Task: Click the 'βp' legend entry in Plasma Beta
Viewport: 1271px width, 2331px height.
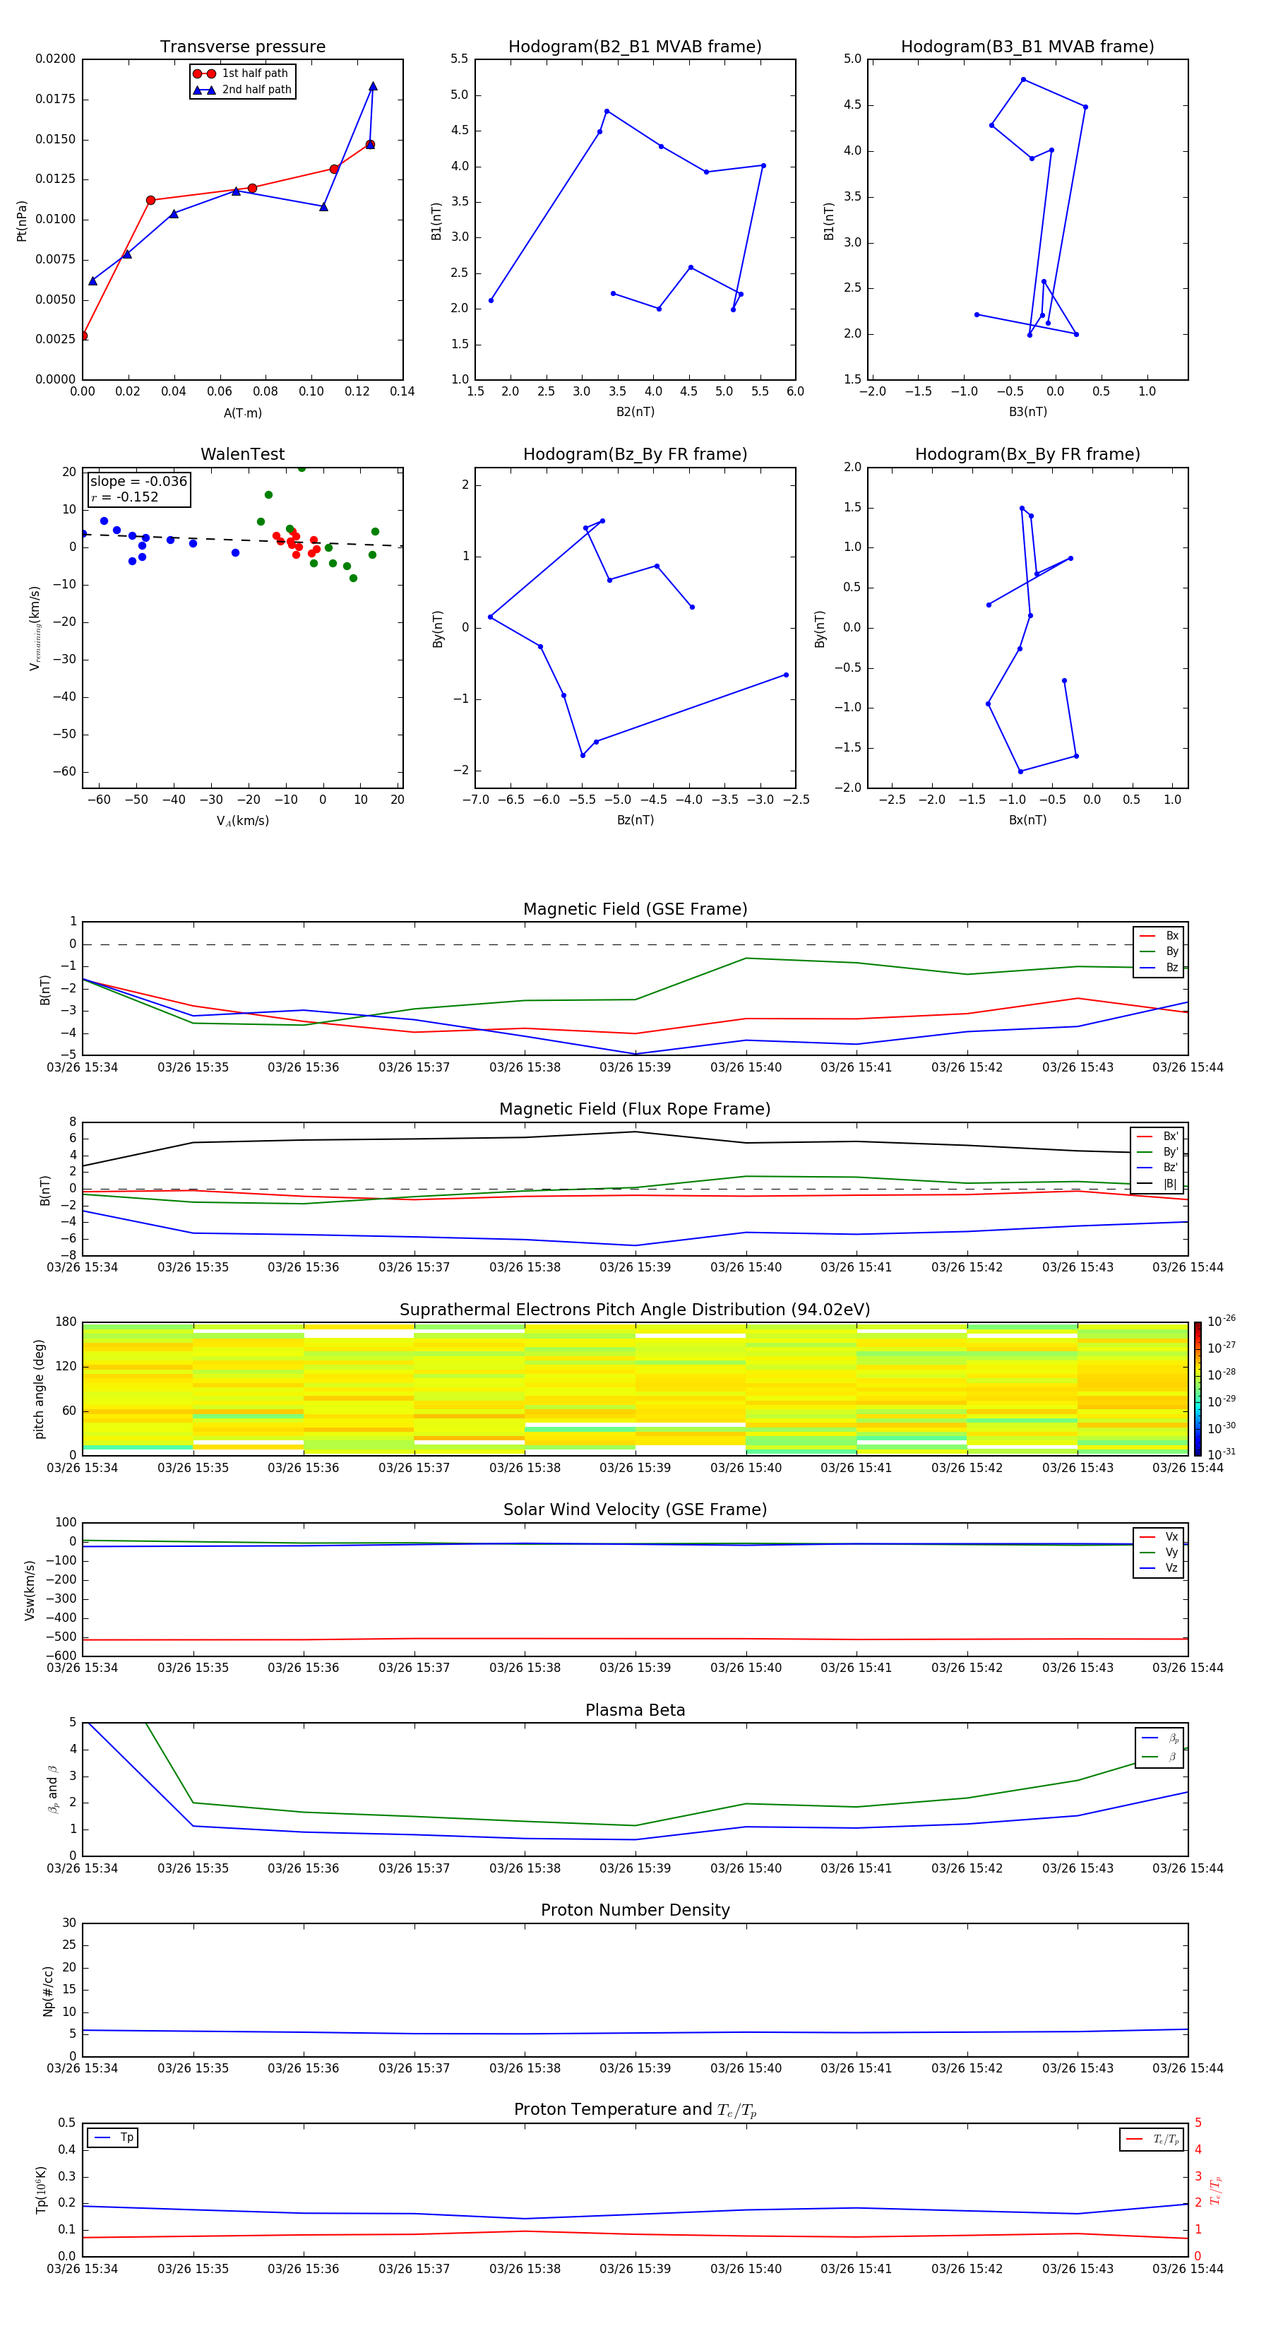Action: [1161, 1738]
